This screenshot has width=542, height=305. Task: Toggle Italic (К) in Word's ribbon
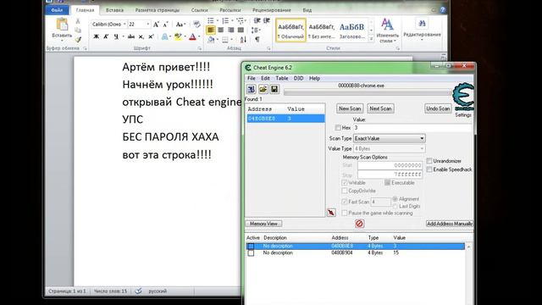tap(106, 36)
